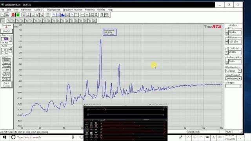Screen dimensions: 251x141
Task: Open the Help menu
Action: click(x=110, y=9)
